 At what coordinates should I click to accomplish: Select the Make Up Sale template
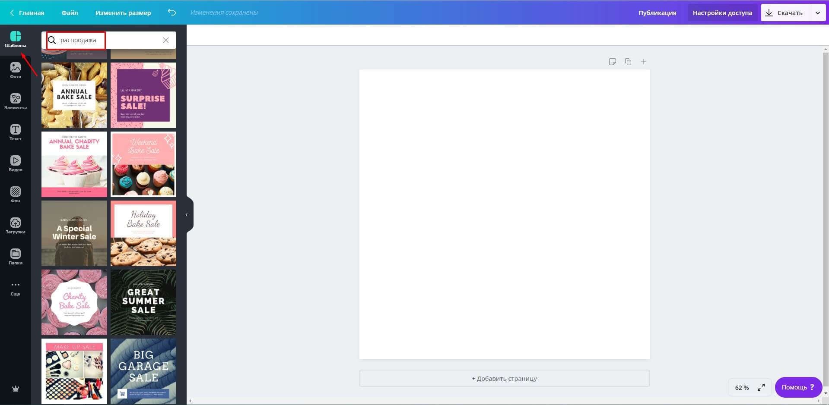tap(74, 371)
